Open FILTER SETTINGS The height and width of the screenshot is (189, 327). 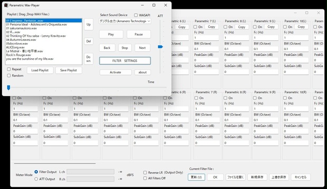point(125,61)
